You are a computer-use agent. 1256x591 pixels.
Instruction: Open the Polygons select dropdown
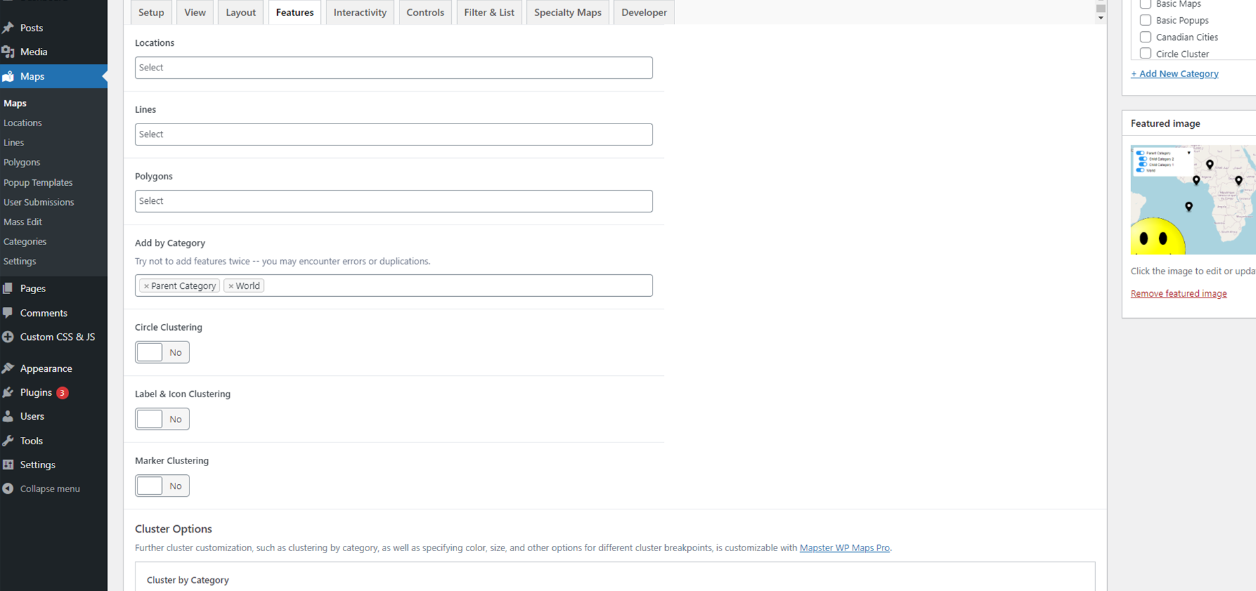pos(393,201)
